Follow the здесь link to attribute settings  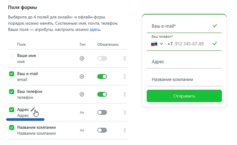tap(95, 30)
